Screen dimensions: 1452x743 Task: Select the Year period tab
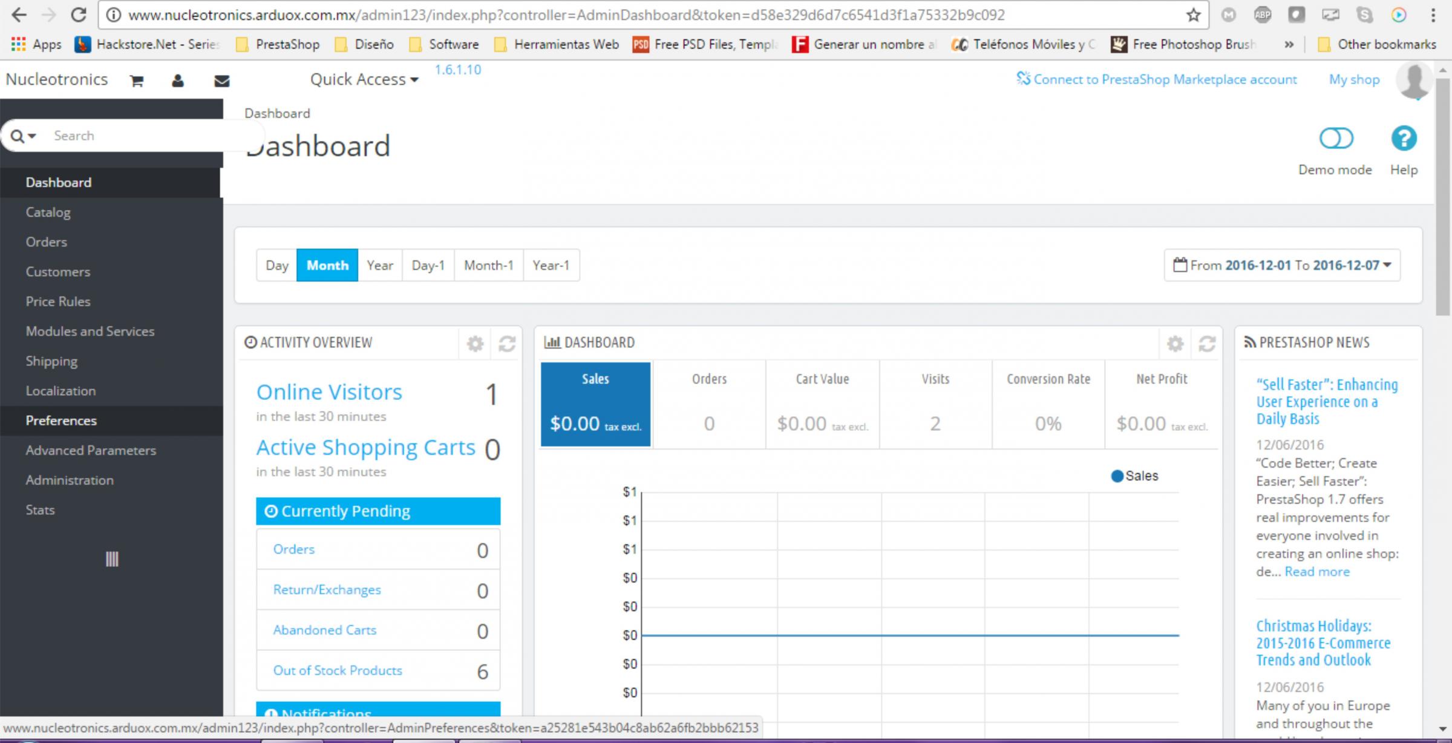379,265
